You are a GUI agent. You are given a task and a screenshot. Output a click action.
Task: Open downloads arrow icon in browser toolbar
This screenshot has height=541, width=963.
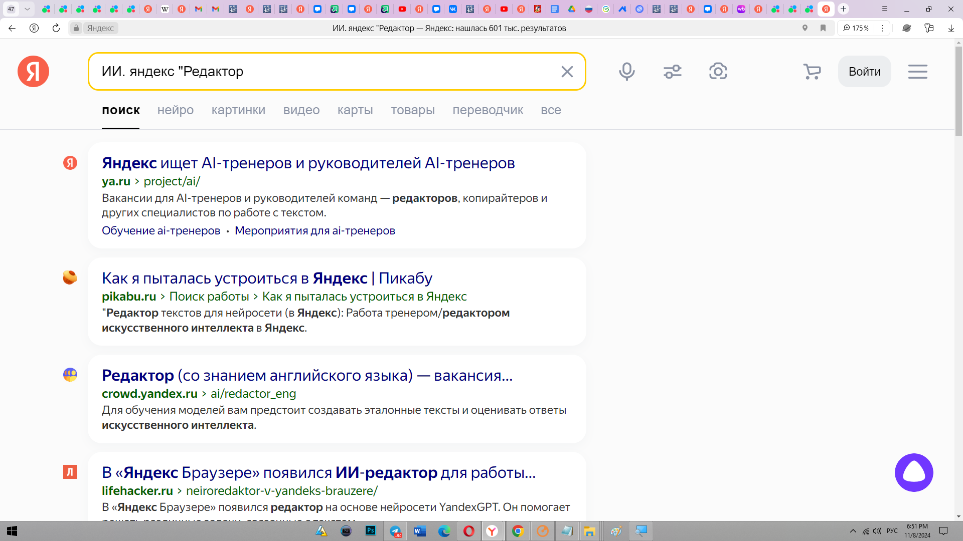pos(951,28)
